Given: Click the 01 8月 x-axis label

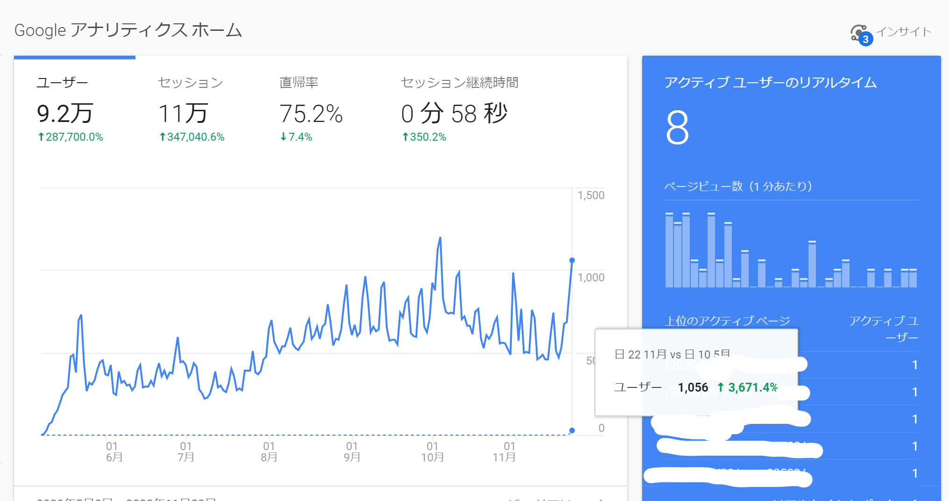Looking at the screenshot, I should (x=269, y=451).
